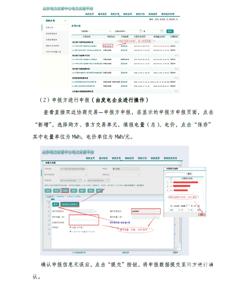The height and width of the screenshot is (289, 230).
Task: Click calendar icon beside 2017-02-14 date field
Action: (80, 180)
